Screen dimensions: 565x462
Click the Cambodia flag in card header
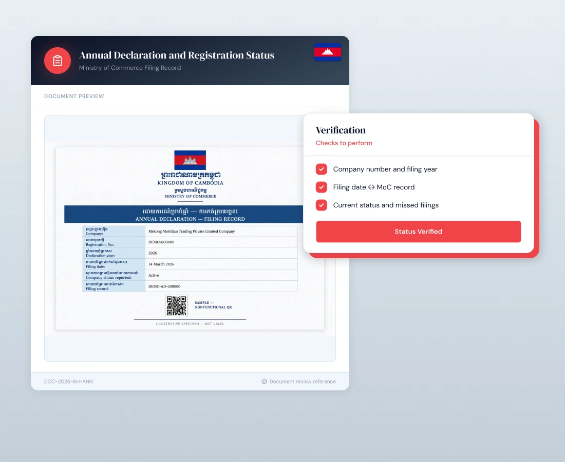(328, 52)
